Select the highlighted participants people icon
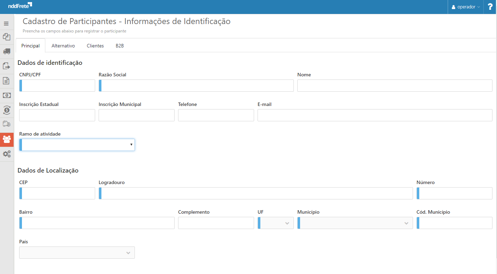Image resolution: width=497 pixels, height=274 pixels. 7,139
